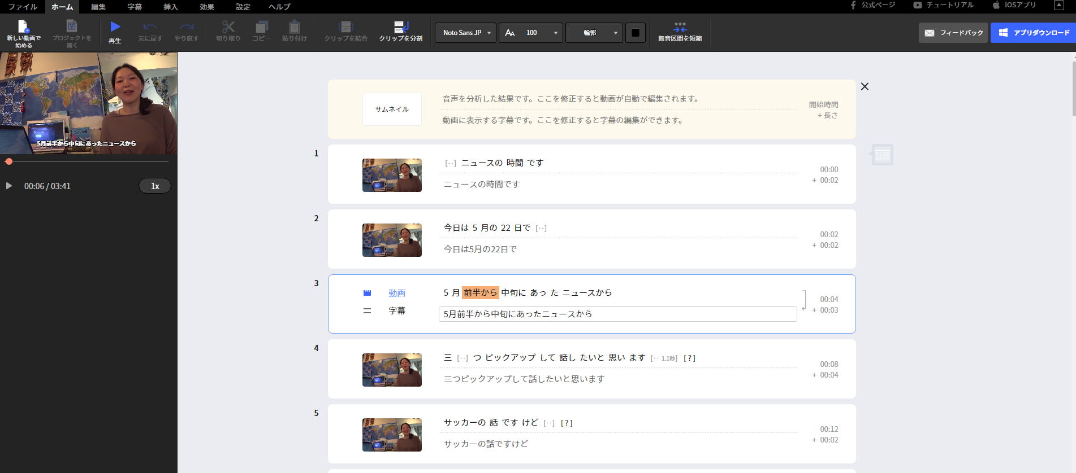Select the 動画 label in clip 3

point(397,293)
